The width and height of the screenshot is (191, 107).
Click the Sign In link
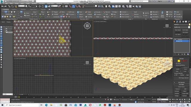coord(160,1)
